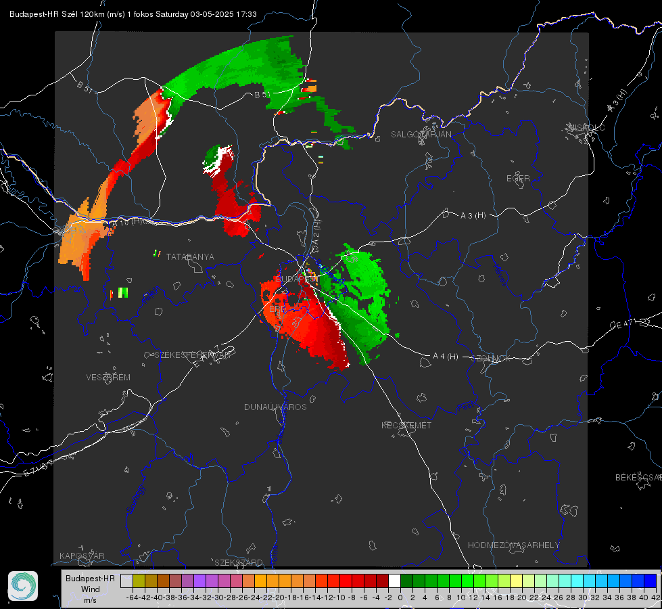Click the blue 'Somogy' county label
The width and height of the screenshot is (662, 609).
136,500
